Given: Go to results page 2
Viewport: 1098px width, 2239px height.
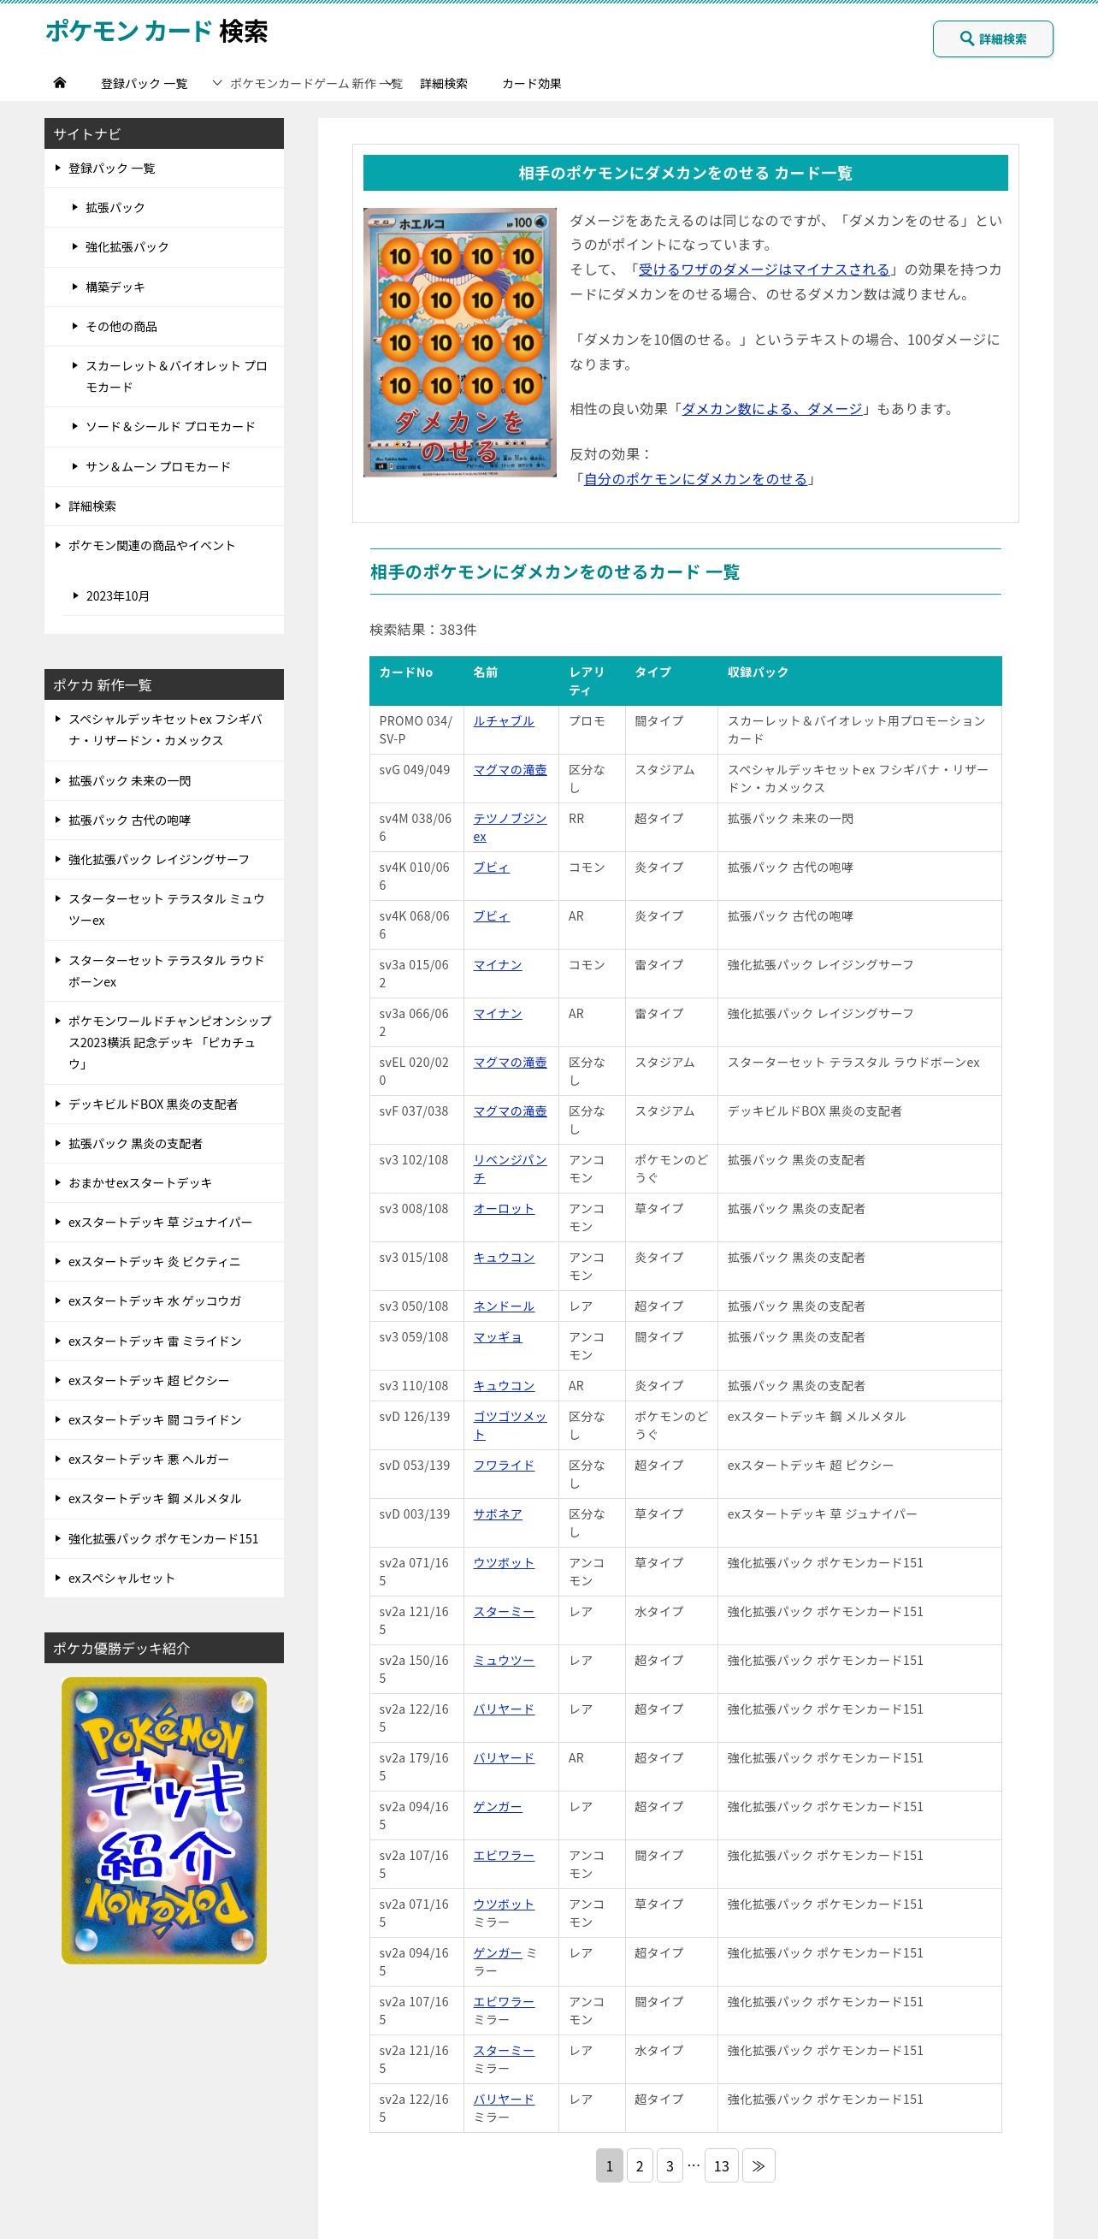Looking at the screenshot, I should 640,2165.
